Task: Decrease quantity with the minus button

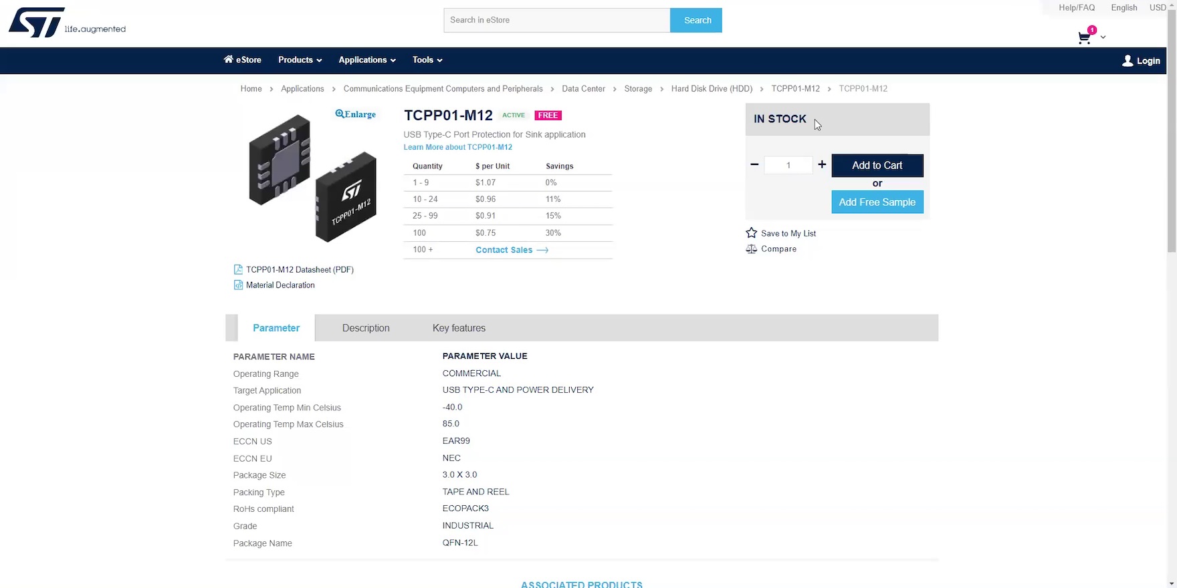Action: click(x=754, y=164)
